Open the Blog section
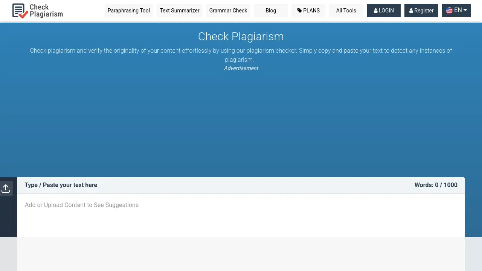Image resolution: width=482 pixels, height=271 pixels. (x=271, y=11)
